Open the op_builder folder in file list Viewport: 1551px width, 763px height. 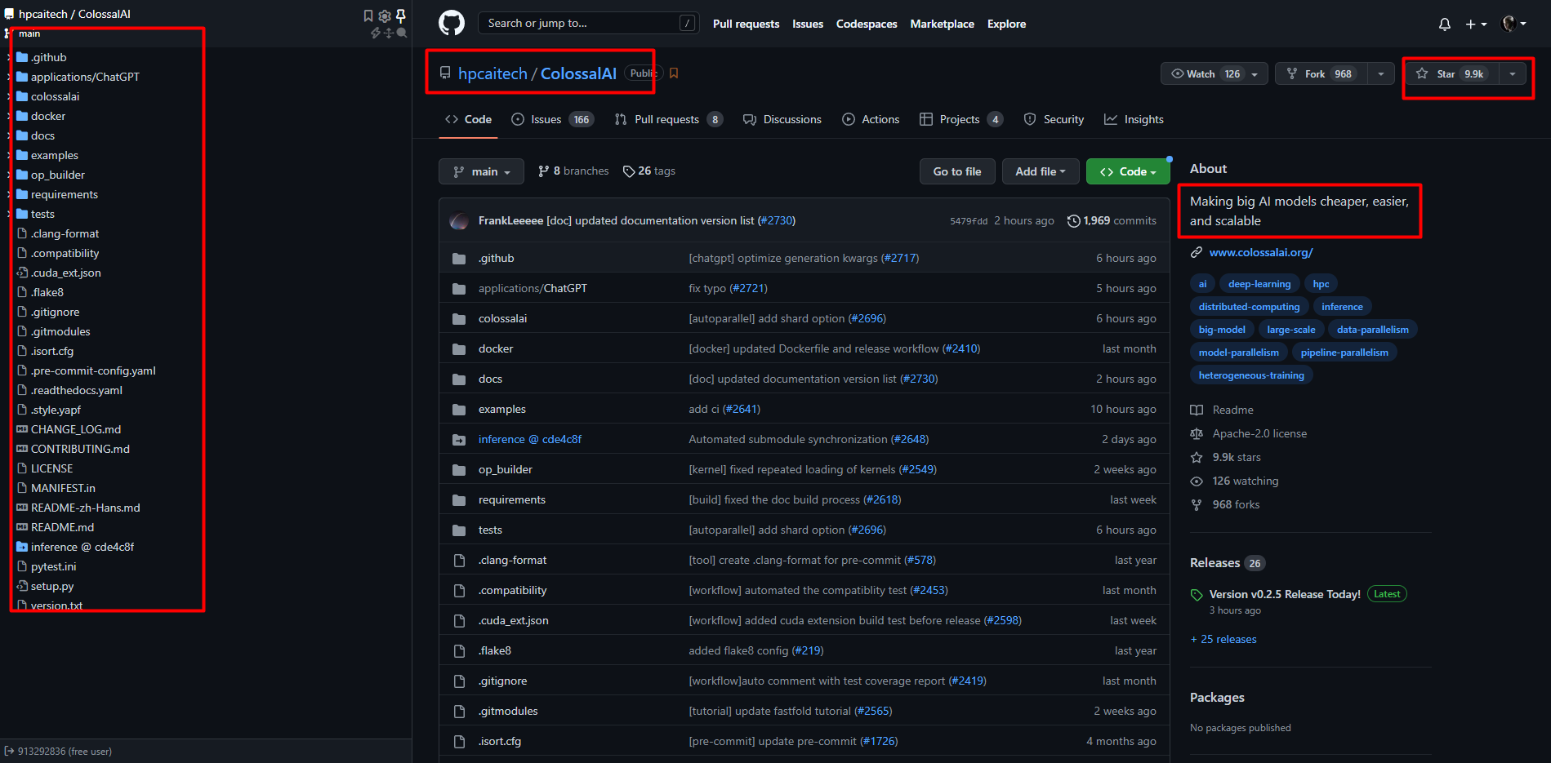[x=506, y=470]
